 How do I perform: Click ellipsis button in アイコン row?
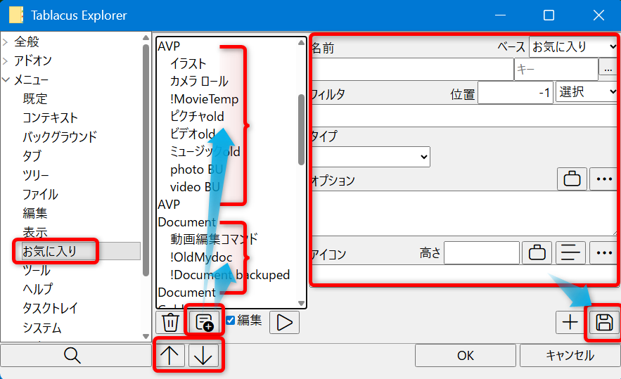pos(604,252)
